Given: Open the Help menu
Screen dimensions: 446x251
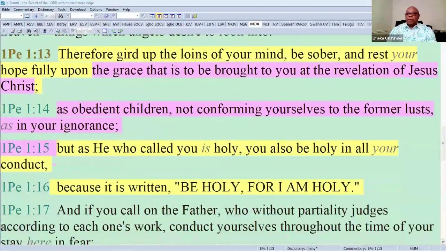Looking at the screenshot, I should (126, 9).
